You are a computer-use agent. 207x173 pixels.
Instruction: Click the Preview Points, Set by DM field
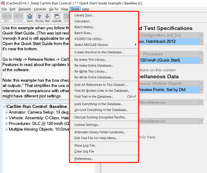pyautogui.click(x=169, y=90)
